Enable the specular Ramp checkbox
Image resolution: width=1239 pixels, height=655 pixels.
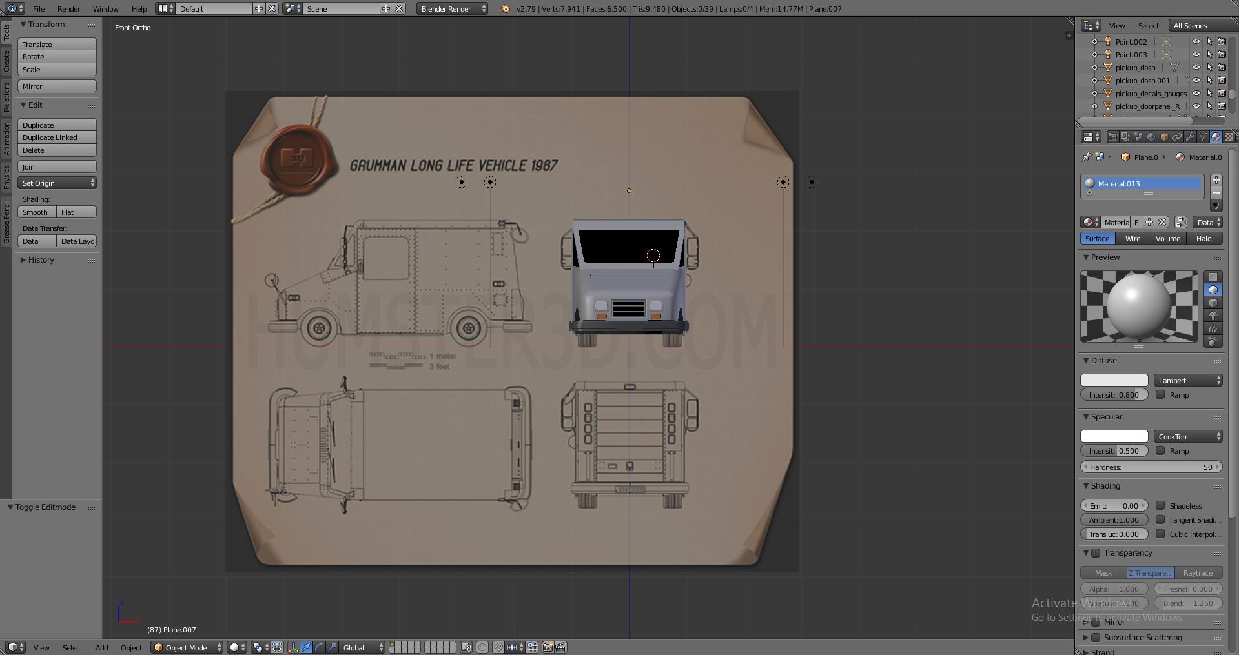coord(1160,450)
